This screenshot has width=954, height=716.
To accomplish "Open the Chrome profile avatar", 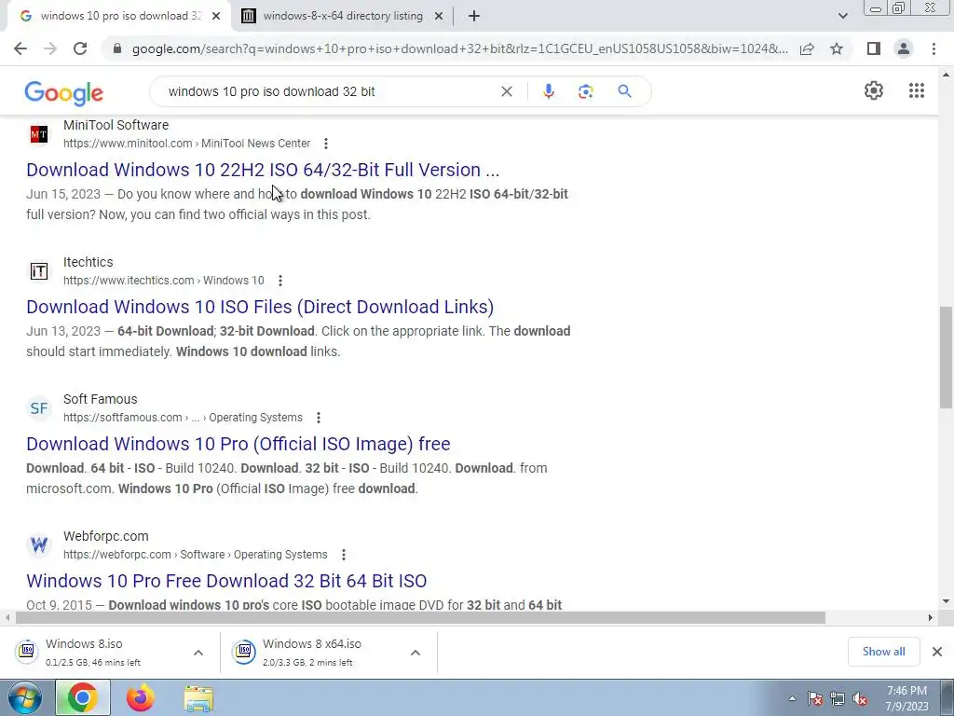I will point(904,48).
